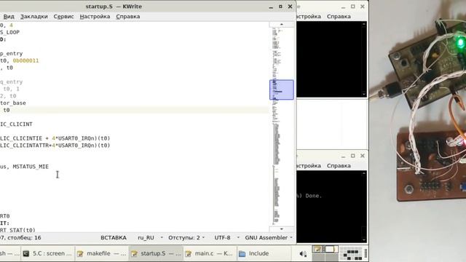Screen dimensions: 466x262
Task: Click the terminal icon for 5.C : screen
Action: click(26, 253)
